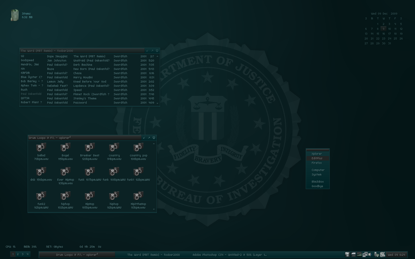
Task: Switch to workspace 3
Action: point(23,254)
